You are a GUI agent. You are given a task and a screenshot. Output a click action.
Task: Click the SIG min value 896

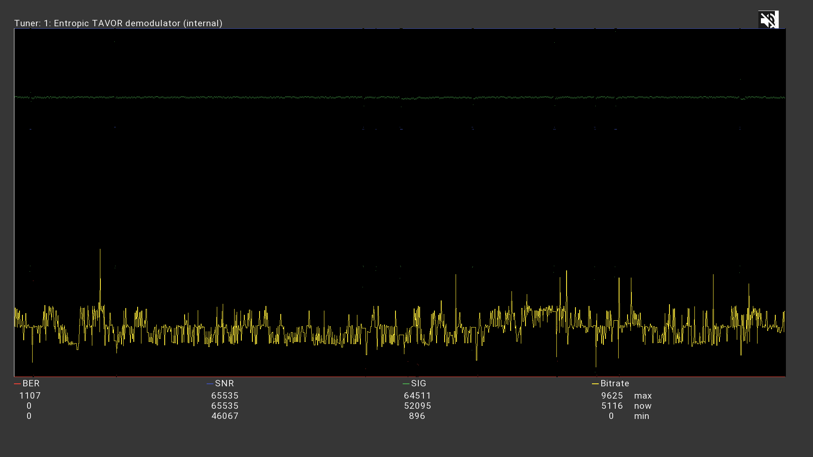[x=417, y=416]
